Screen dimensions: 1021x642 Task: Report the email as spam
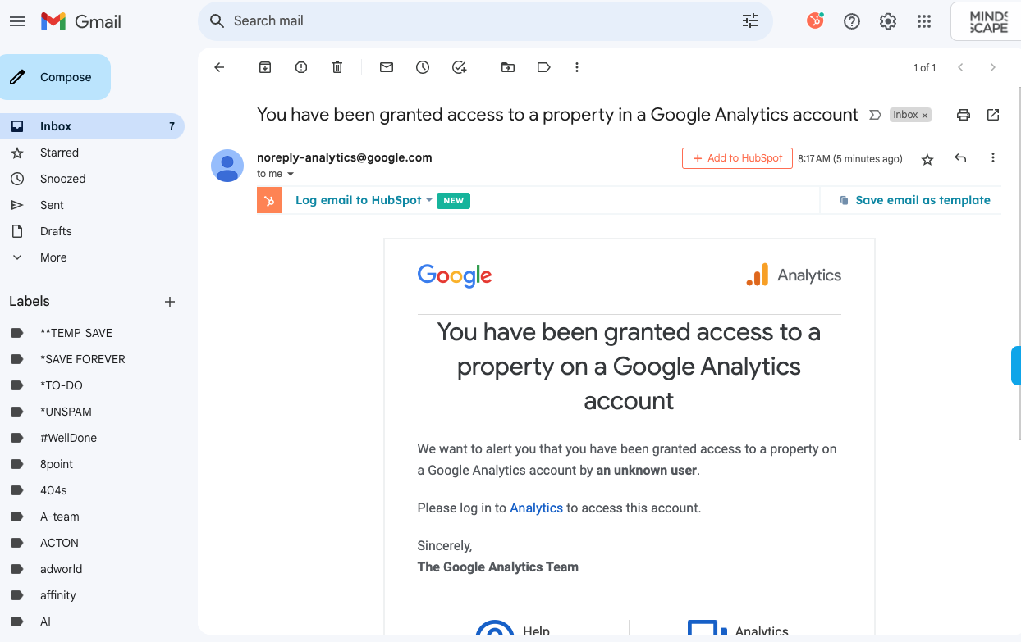(x=300, y=67)
